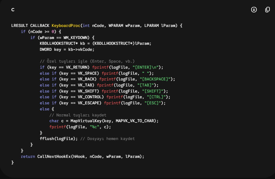This screenshot has width=275, height=179.
Task: Click the "MapVirtualKey" function call
Action: [x=86, y=121]
